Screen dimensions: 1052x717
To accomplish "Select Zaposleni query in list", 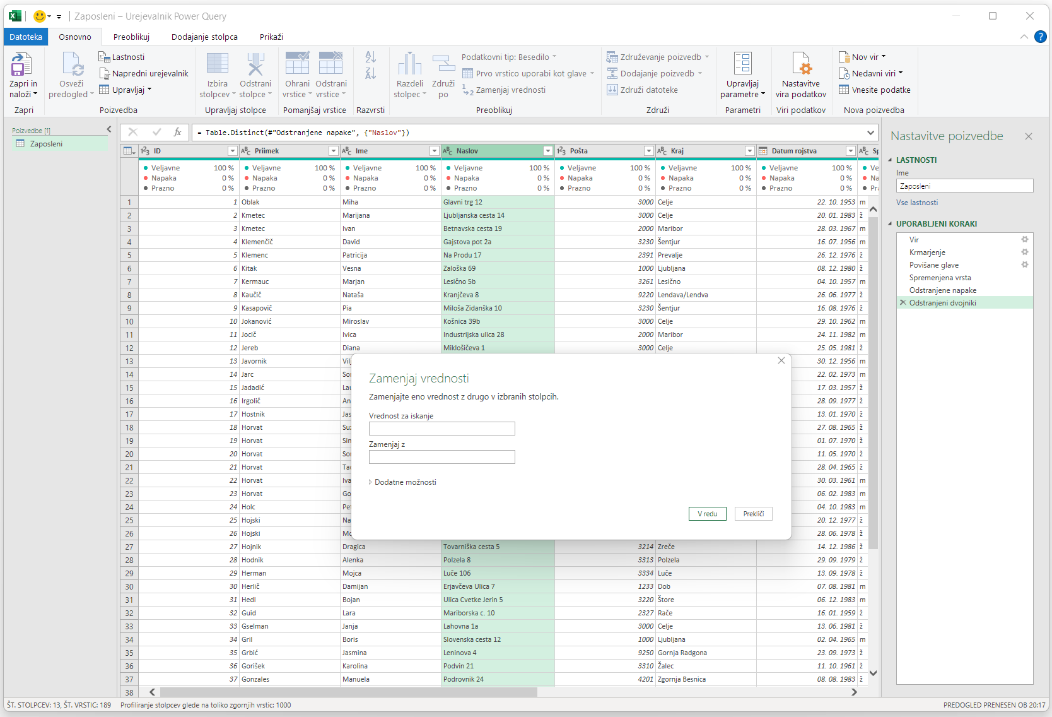I will [59, 144].
